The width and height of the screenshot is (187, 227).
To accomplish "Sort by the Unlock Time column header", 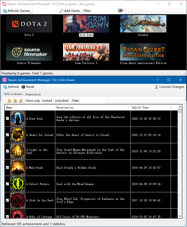I will pyautogui.click(x=150, y=107).
